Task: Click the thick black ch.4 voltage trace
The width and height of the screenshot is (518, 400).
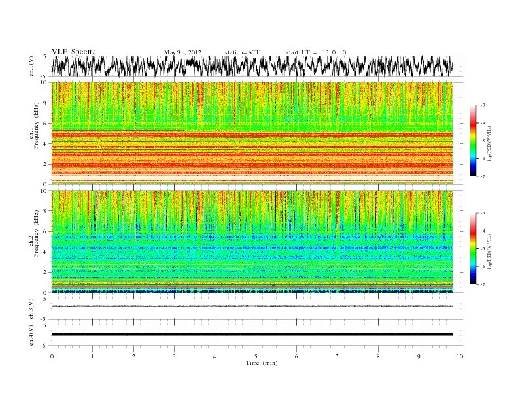Action: pyautogui.click(x=252, y=335)
